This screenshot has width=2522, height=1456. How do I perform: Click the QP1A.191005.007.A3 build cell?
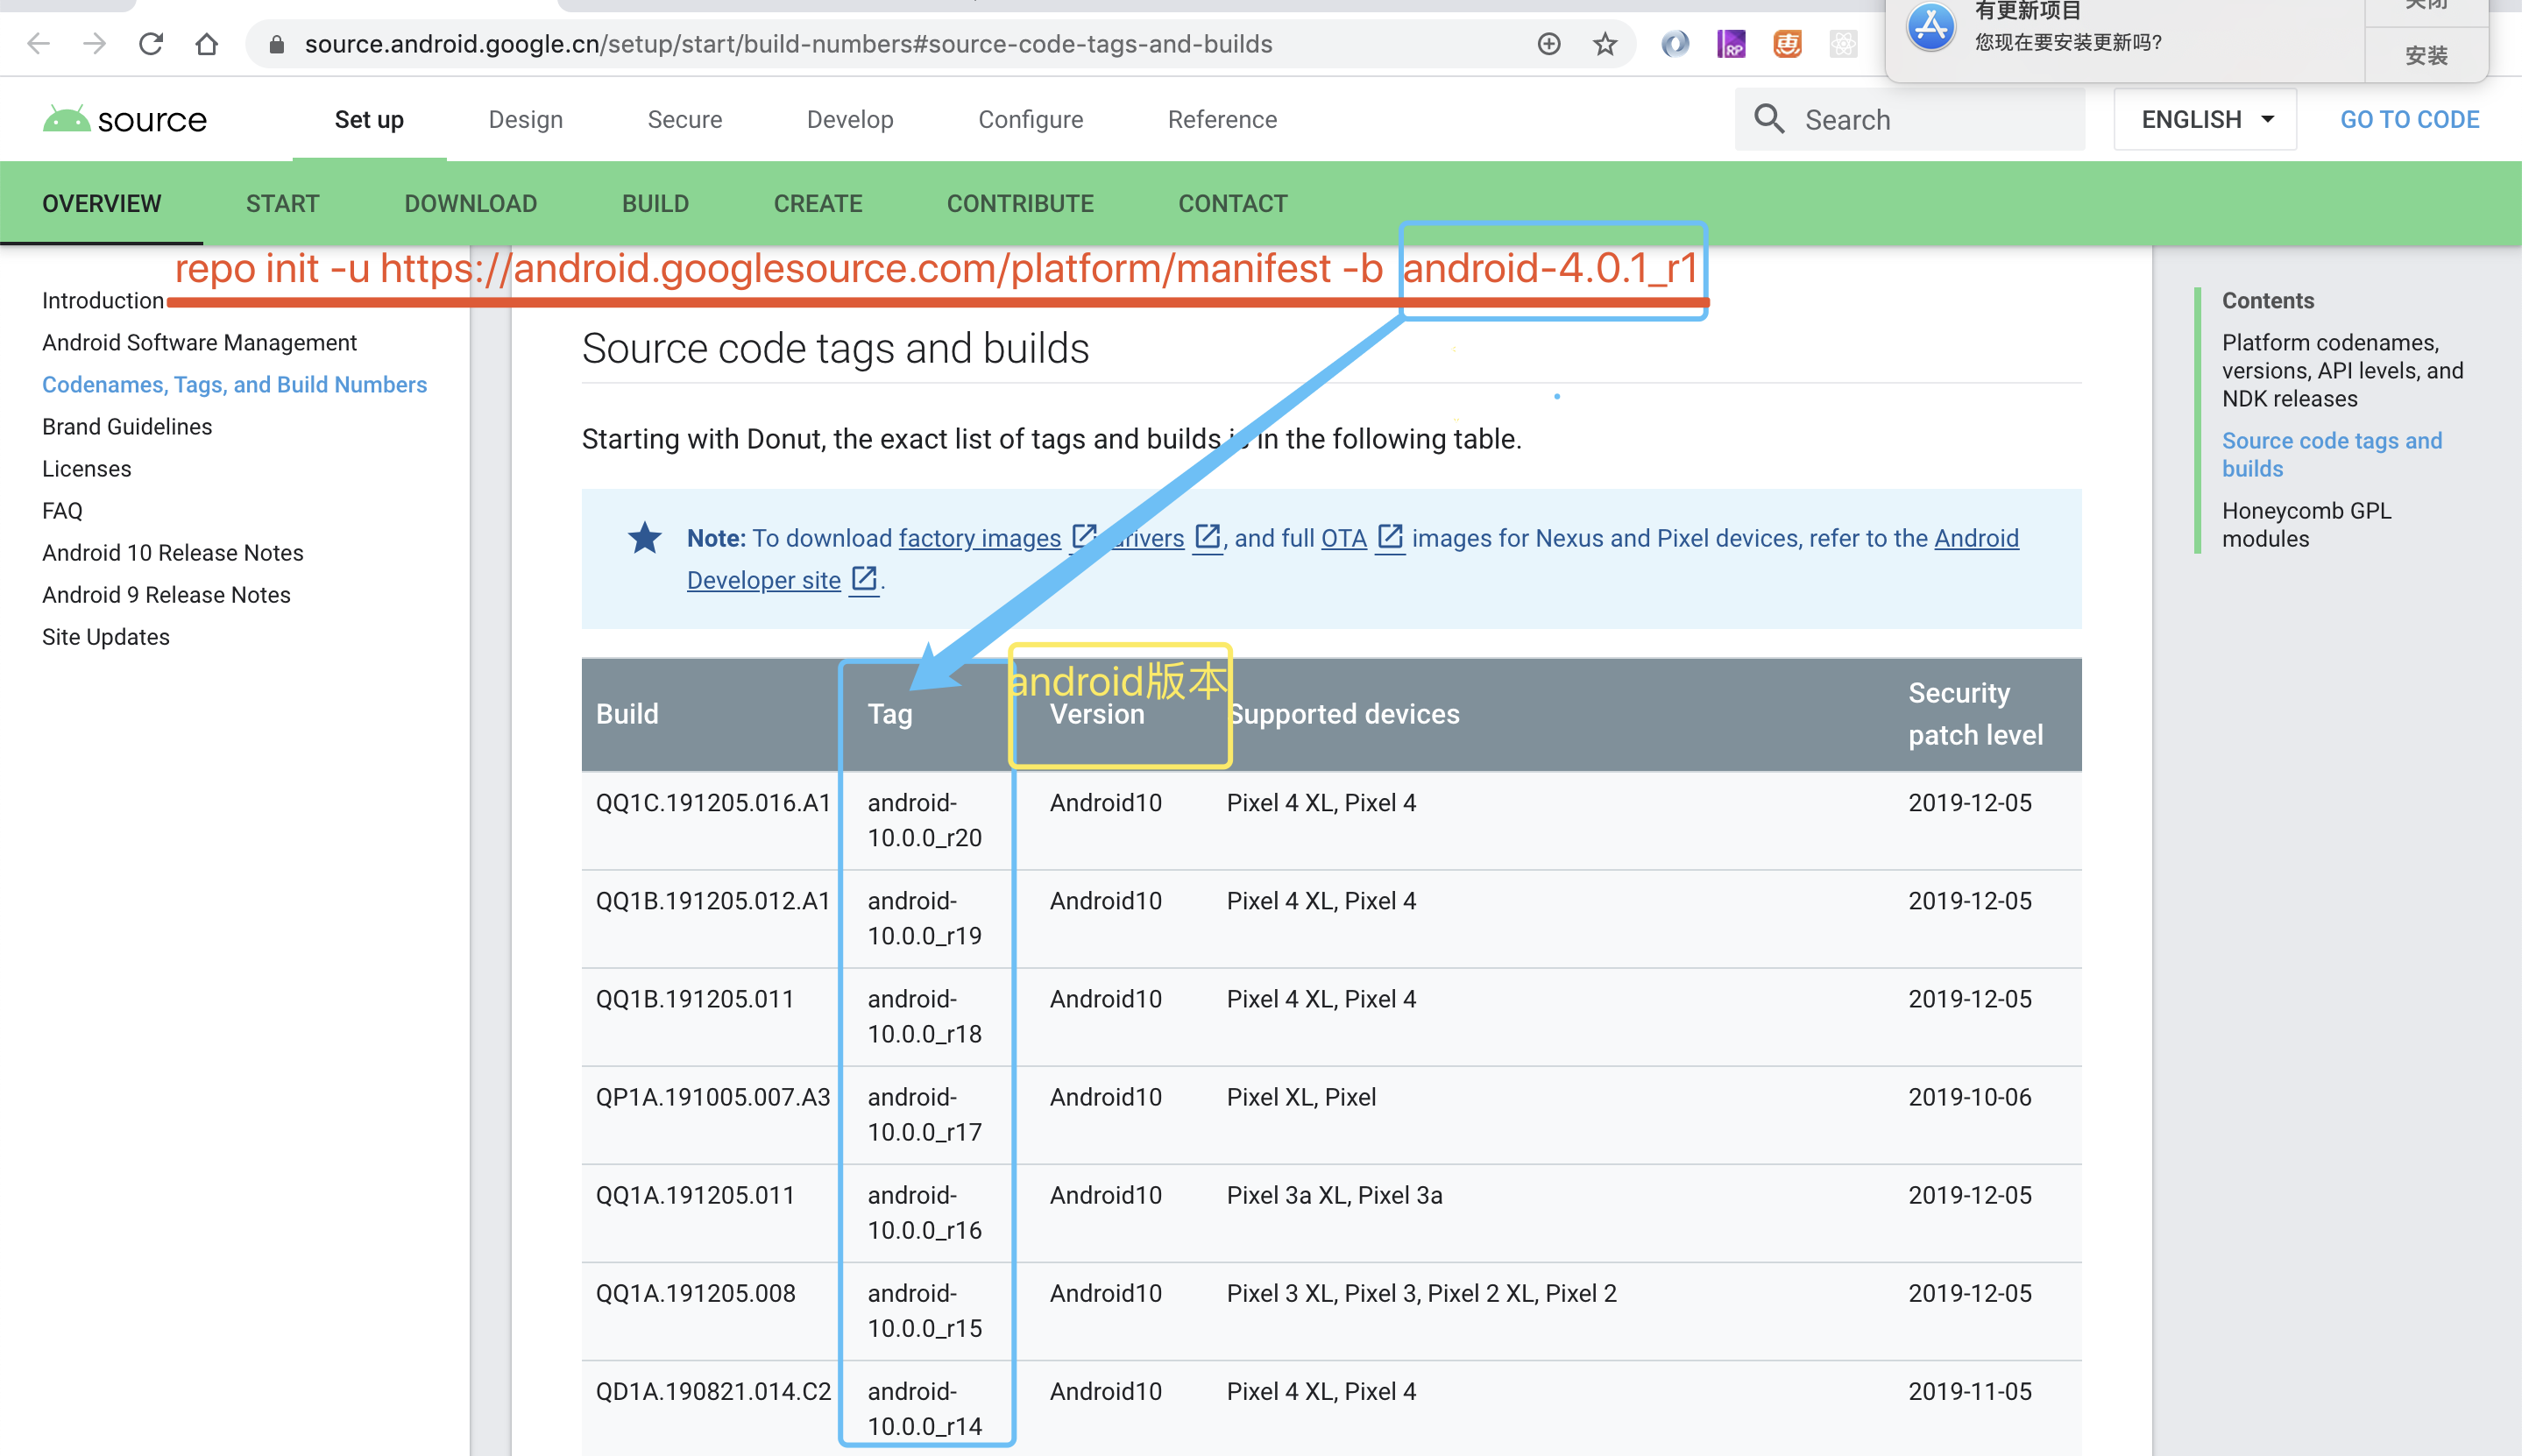[x=713, y=1096]
